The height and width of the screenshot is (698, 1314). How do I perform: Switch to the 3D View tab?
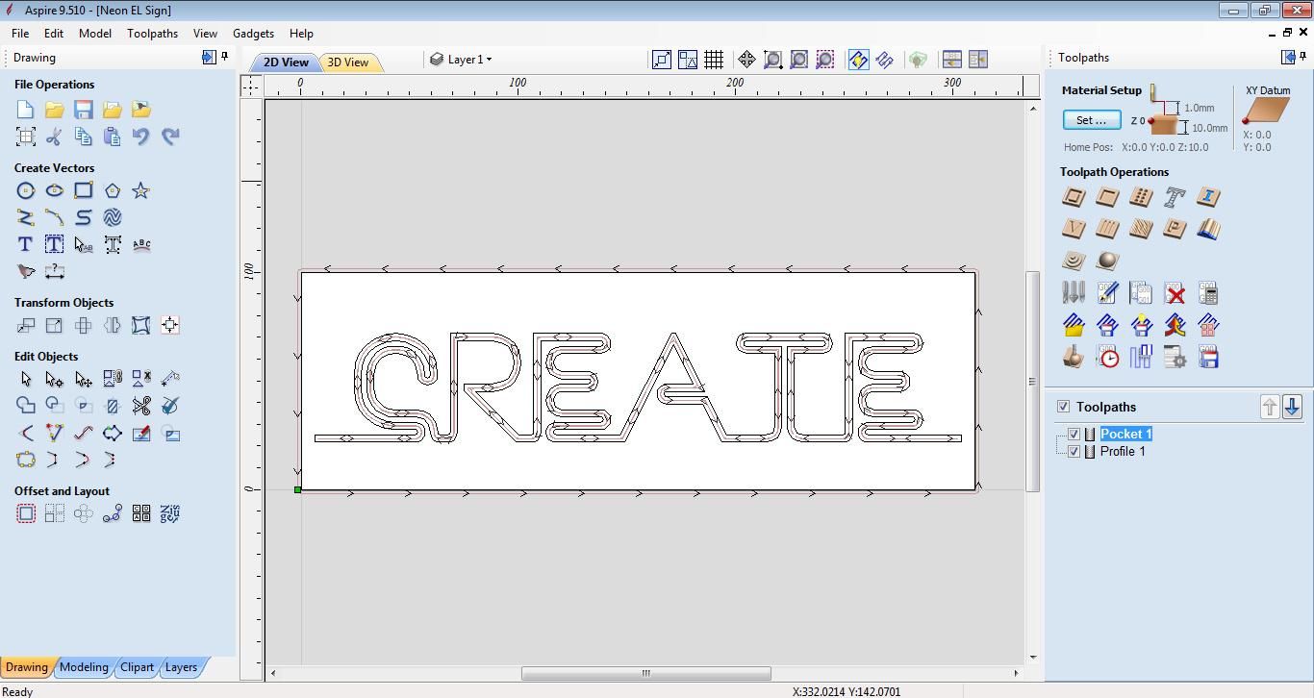coord(350,62)
